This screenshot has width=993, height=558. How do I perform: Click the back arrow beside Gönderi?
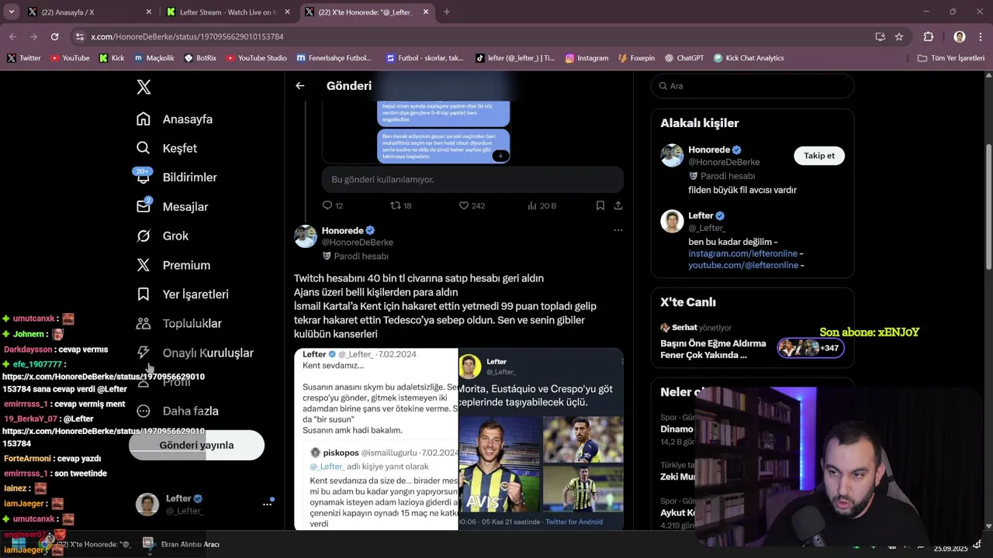300,86
